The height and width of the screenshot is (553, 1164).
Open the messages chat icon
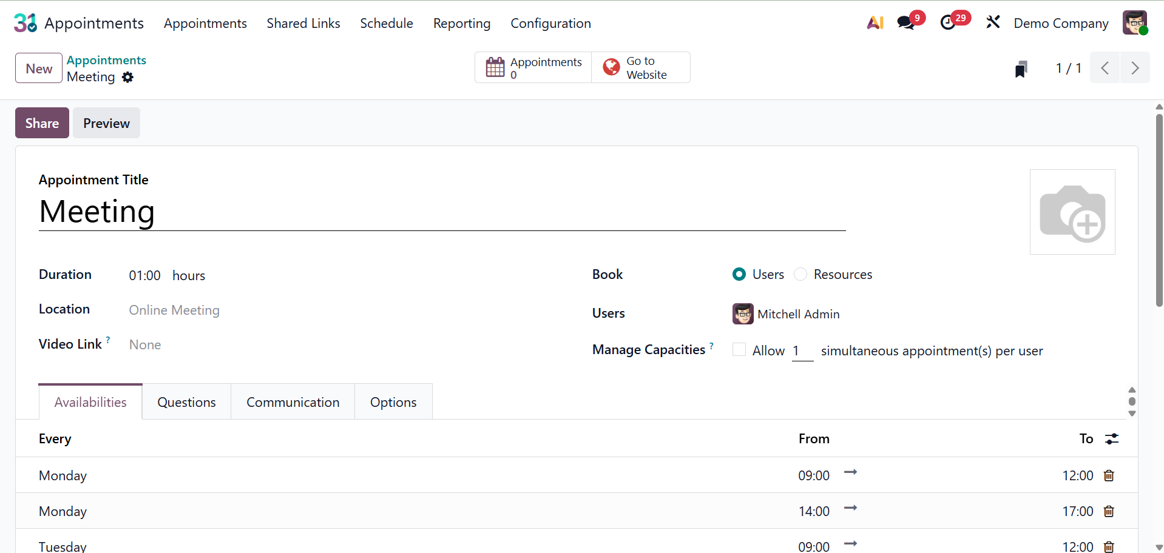905,23
